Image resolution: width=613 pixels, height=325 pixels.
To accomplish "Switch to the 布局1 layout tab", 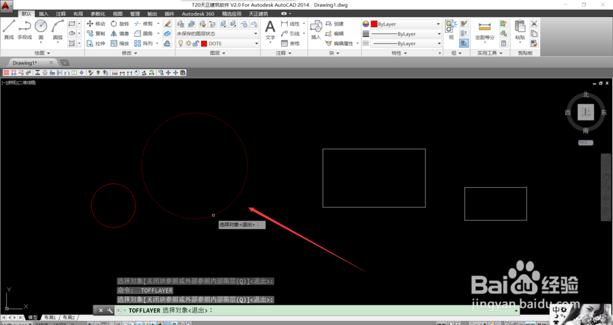I will pyautogui.click(x=50, y=317).
